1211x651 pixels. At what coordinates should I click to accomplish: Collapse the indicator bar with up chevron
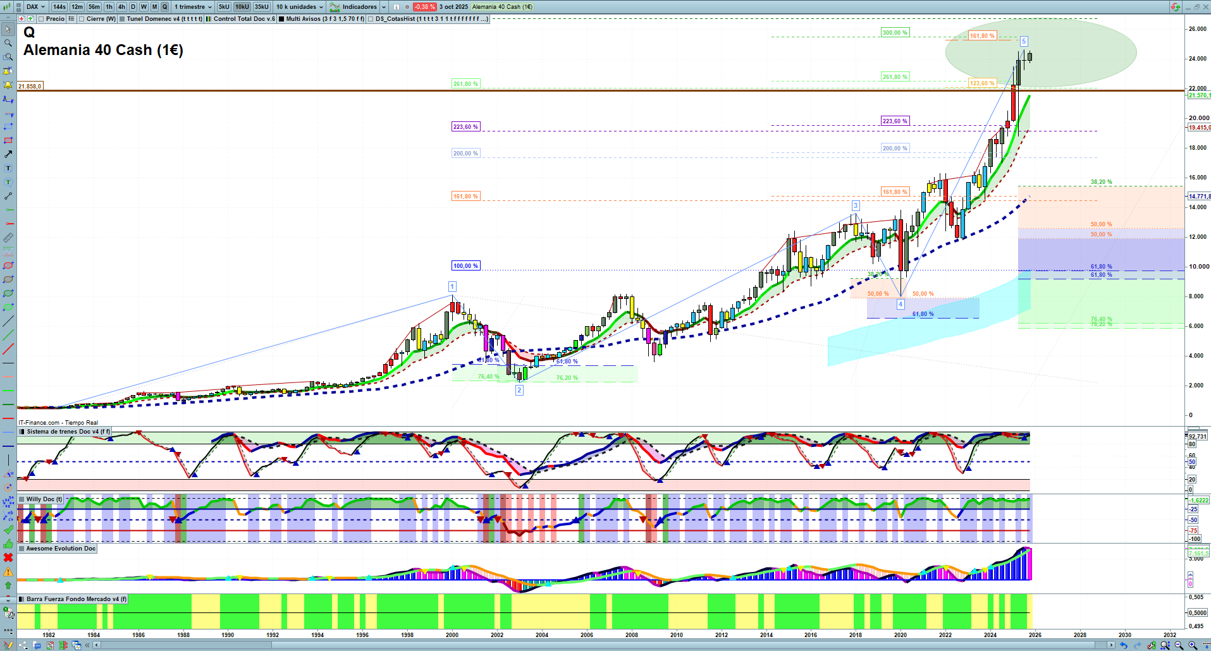click(8, 19)
